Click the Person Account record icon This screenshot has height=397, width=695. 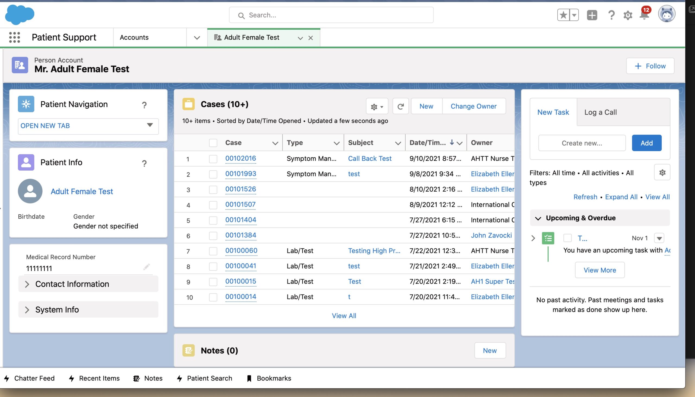click(20, 65)
